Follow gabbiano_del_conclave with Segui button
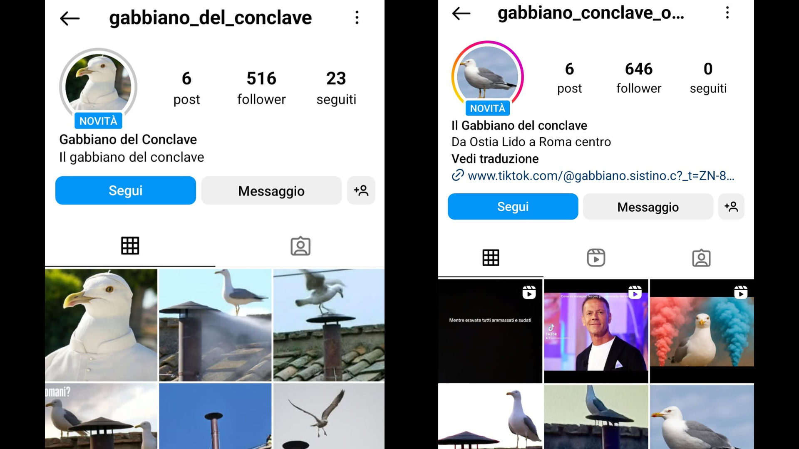The width and height of the screenshot is (799, 449). pyautogui.click(x=126, y=190)
